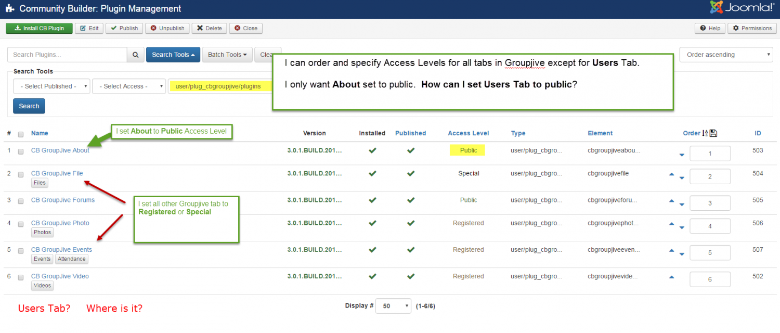The image size is (780, 333).
Task: Click the Close toolbar button
Action: pyautogui.click(x=245, y=28)
